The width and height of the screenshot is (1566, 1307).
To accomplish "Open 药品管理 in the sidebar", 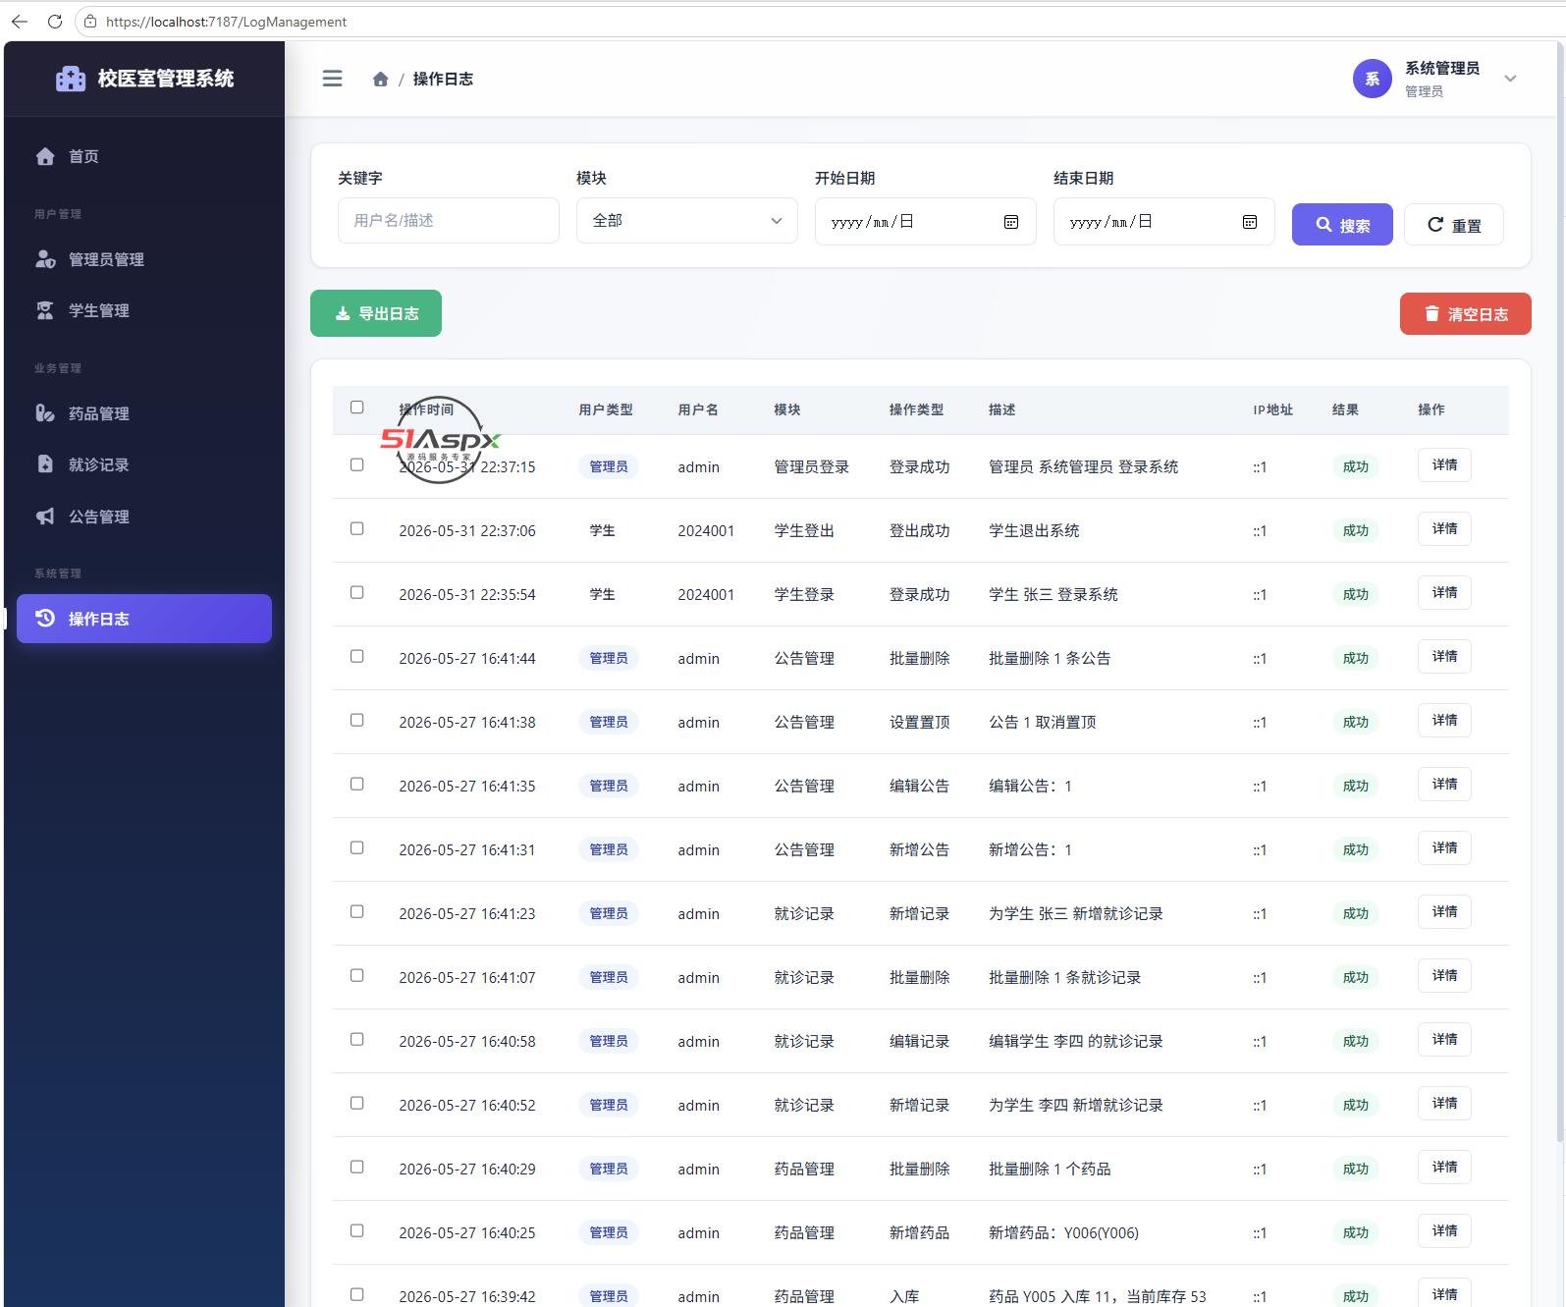I will point(144,413).
